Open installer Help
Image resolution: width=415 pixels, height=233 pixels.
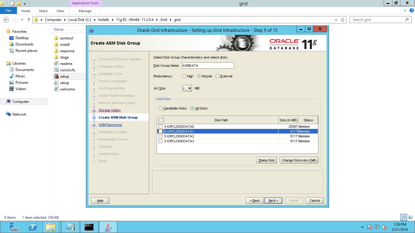point(100,201)
